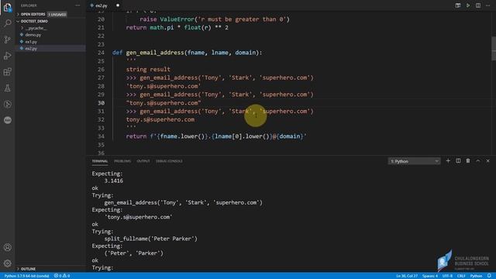Kill terminal with trash icon
The image size is (496, 279).
click(468, 161)
